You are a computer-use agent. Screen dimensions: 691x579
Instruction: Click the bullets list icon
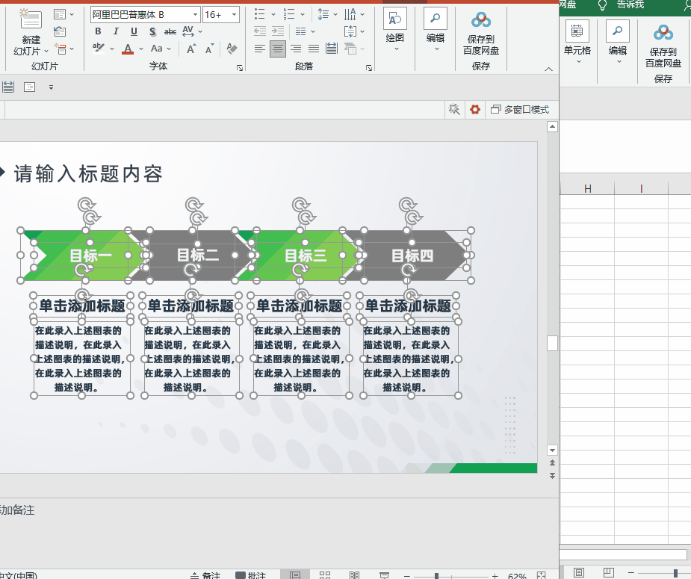(259, 14)
